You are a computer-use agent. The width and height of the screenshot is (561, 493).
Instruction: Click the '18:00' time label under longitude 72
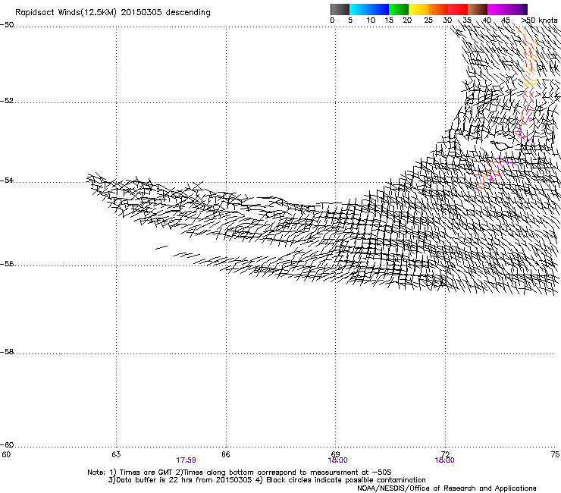pyautogui.click(x=444, y=460)
